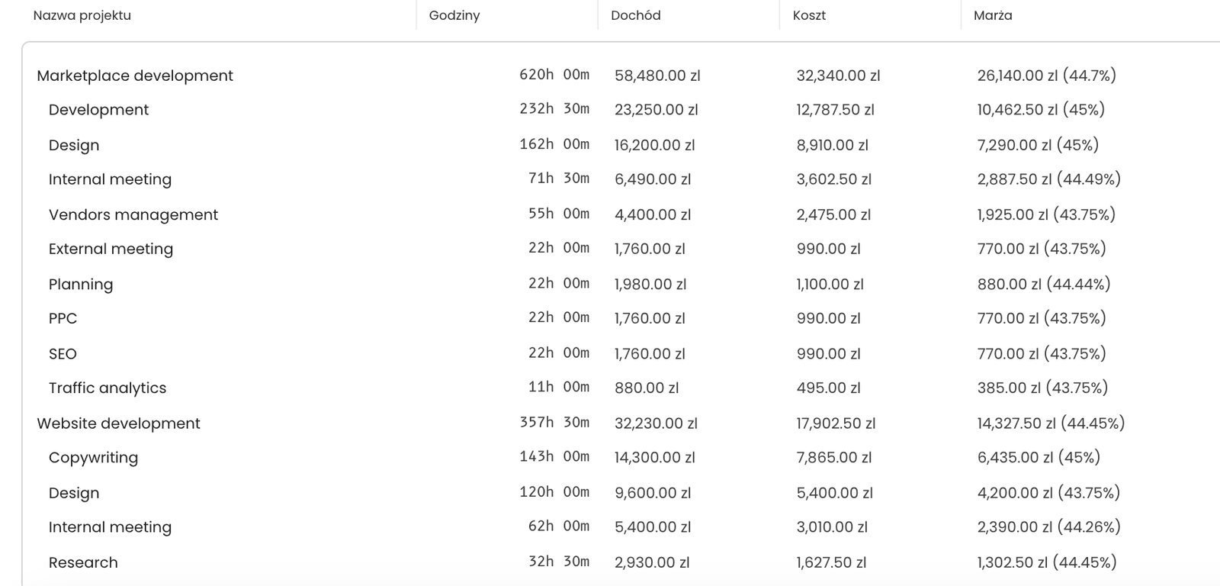The image size is (1220, 586).
Task: Open the External meeting task
Action: (111, 249)
